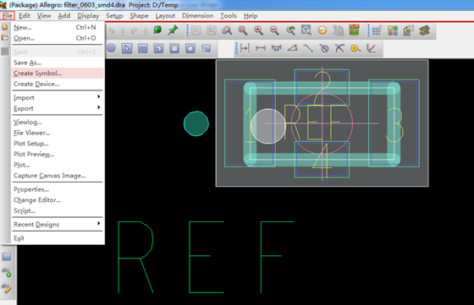The image size is (474, 305).
Task: Select Create Symbol... menu entry
Action: (x=57, y=73)
